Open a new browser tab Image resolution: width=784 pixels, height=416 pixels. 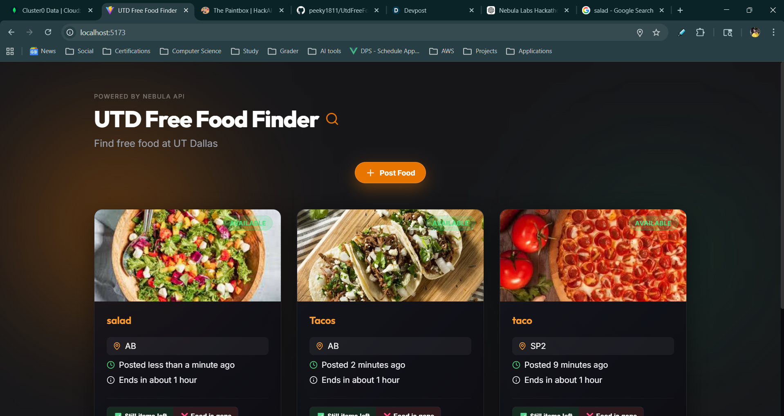click(680, 10)
